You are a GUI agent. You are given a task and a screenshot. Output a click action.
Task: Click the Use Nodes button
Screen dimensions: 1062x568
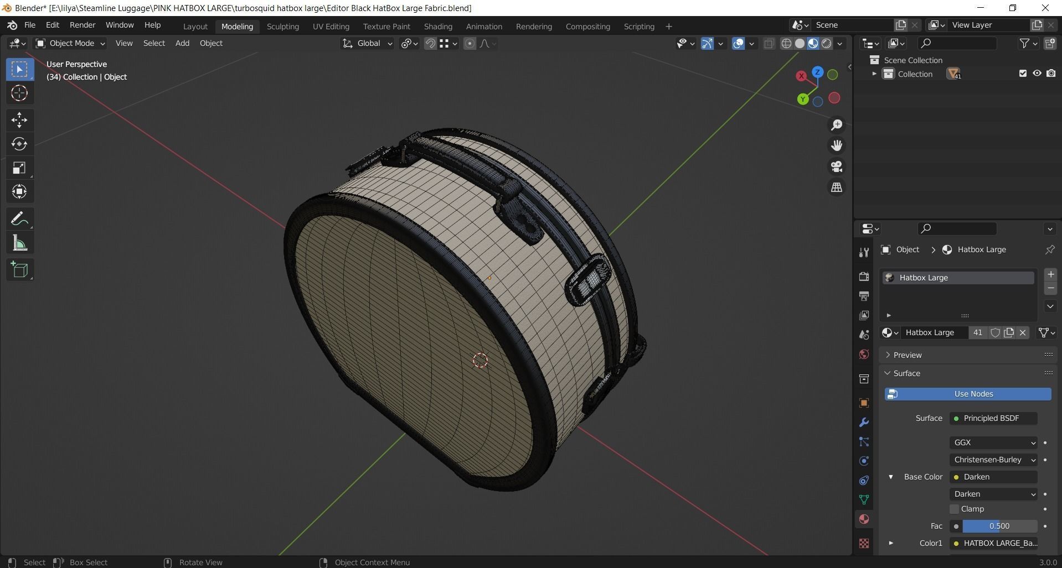pyautogui.click(x=968, y=394)
